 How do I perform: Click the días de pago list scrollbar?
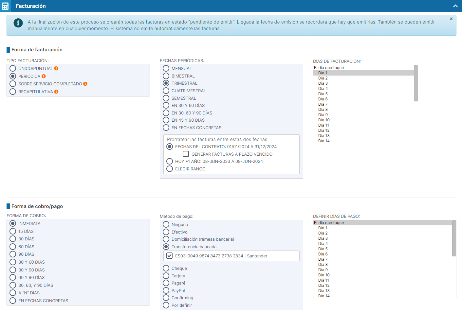click(x=454, y=239)
